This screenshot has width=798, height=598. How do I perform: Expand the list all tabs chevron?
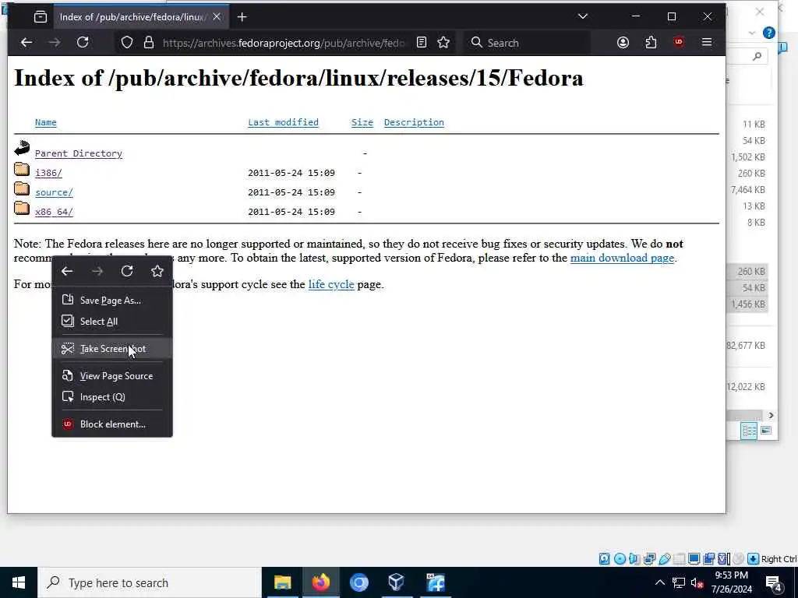pyautogui.click(x=583, y=17)
